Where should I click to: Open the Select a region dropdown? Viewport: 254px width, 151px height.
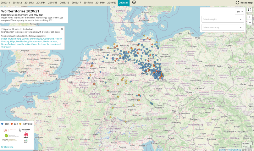point(223,19)
